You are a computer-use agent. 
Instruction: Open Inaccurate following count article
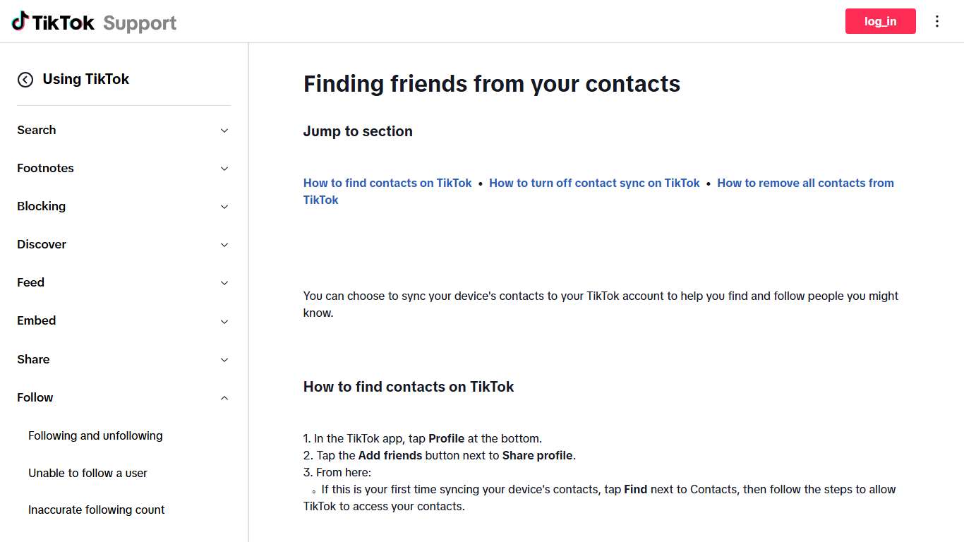pos(96,510)
